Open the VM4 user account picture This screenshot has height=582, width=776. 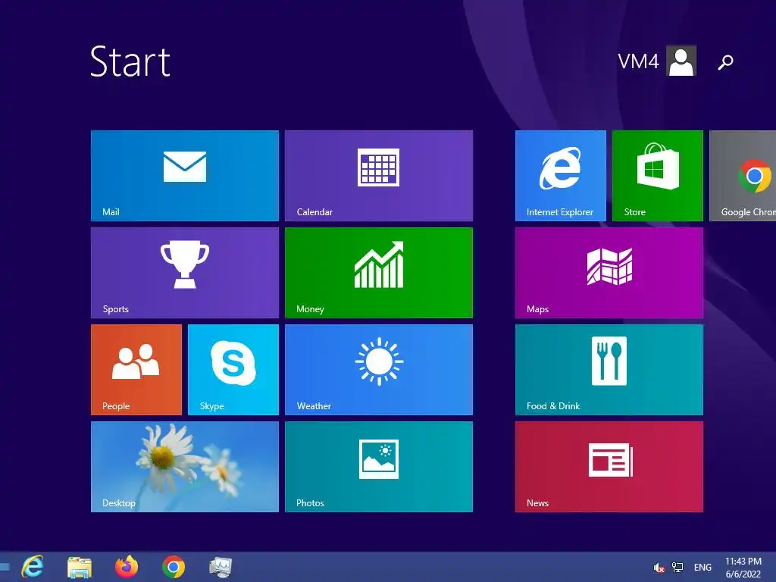pyautogui.click(x=681, y=61)
